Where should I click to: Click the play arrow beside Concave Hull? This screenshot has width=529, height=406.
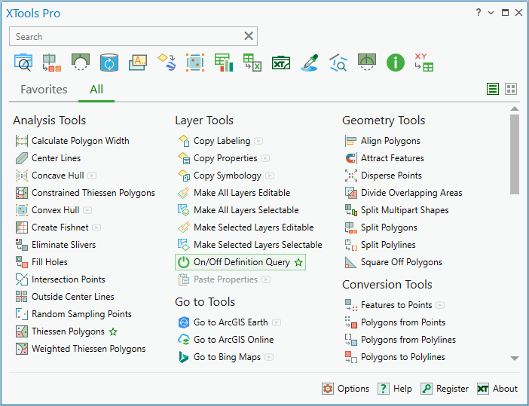point(92,176)
